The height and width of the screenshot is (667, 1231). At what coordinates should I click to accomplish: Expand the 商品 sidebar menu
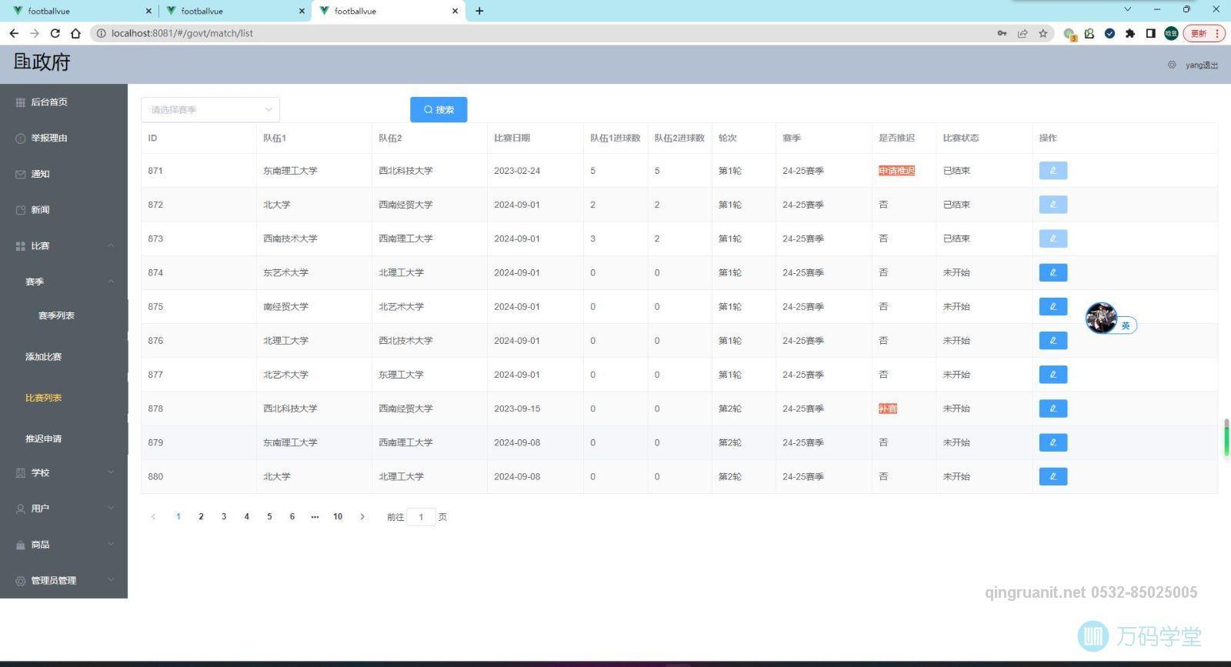pyautogui.click(x=111, y=545)
